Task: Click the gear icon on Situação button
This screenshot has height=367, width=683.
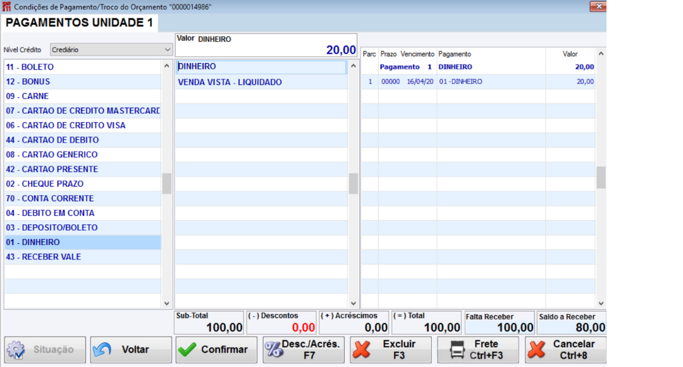Action: [x=16, y=349]
